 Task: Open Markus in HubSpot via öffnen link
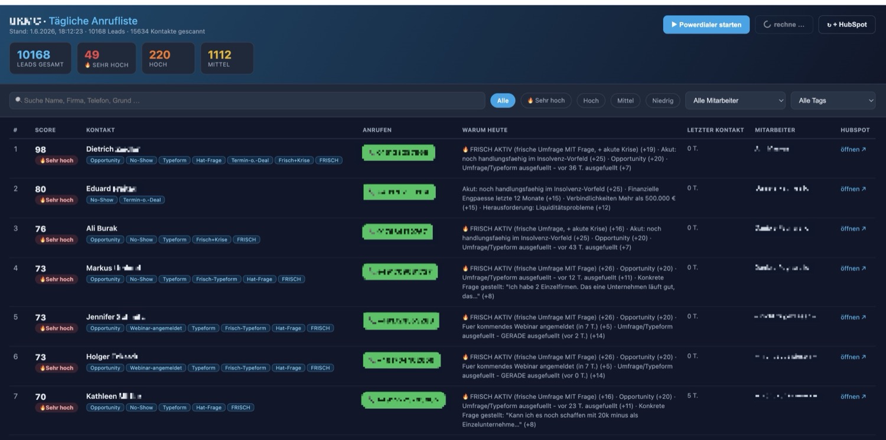(x=853, y=268)
